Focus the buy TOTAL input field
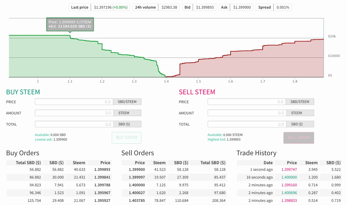 [x=74, y=124]
